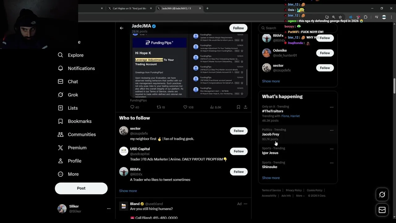Viewport: 396px width, 223px height.
Task: Expand the footer More menu
Action: 300,196
